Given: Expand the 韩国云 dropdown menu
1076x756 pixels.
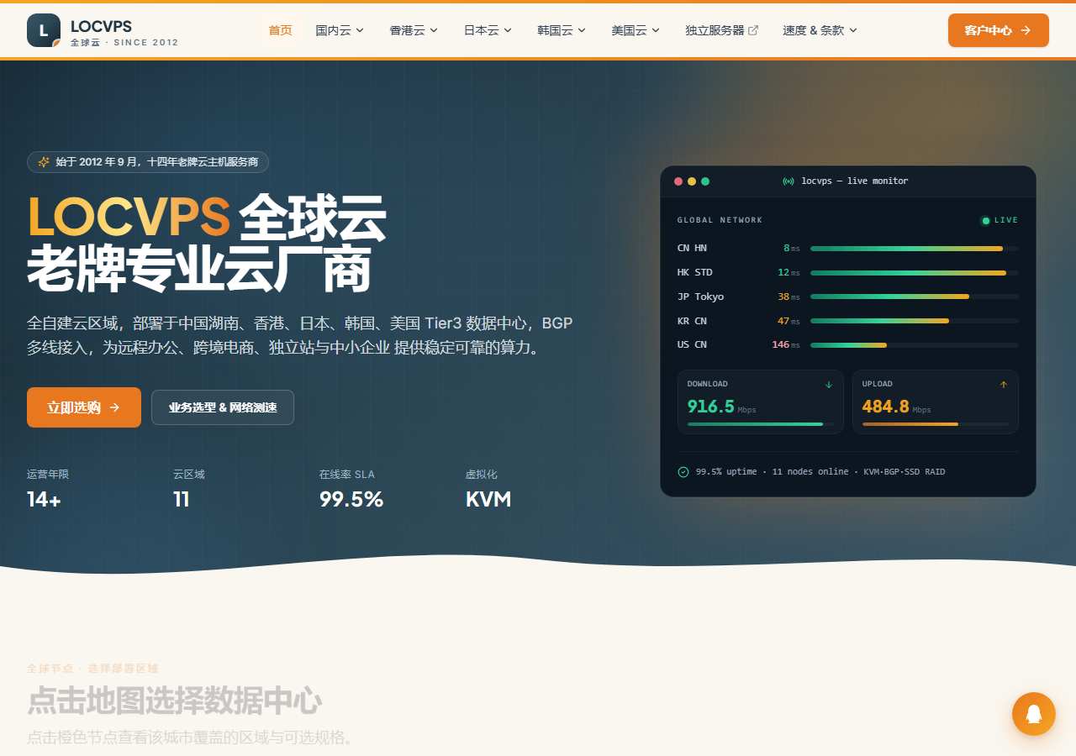Looking at the screenshot, I should click(562, 30).
